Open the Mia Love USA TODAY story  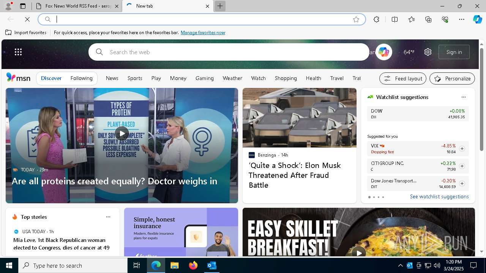62,244
